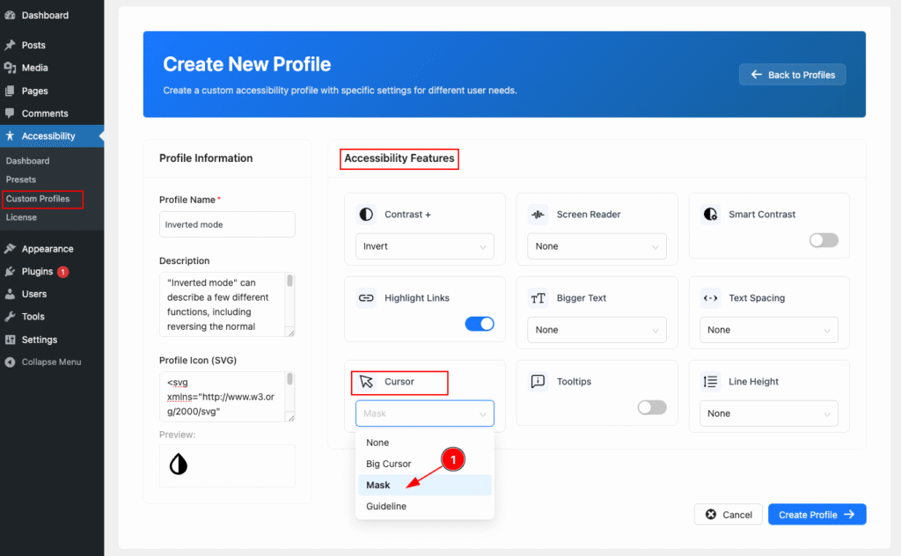The height and width of the screenshot is (556, 901).
Task: Click the Line Height icon
Action: (x=710, y=382)
